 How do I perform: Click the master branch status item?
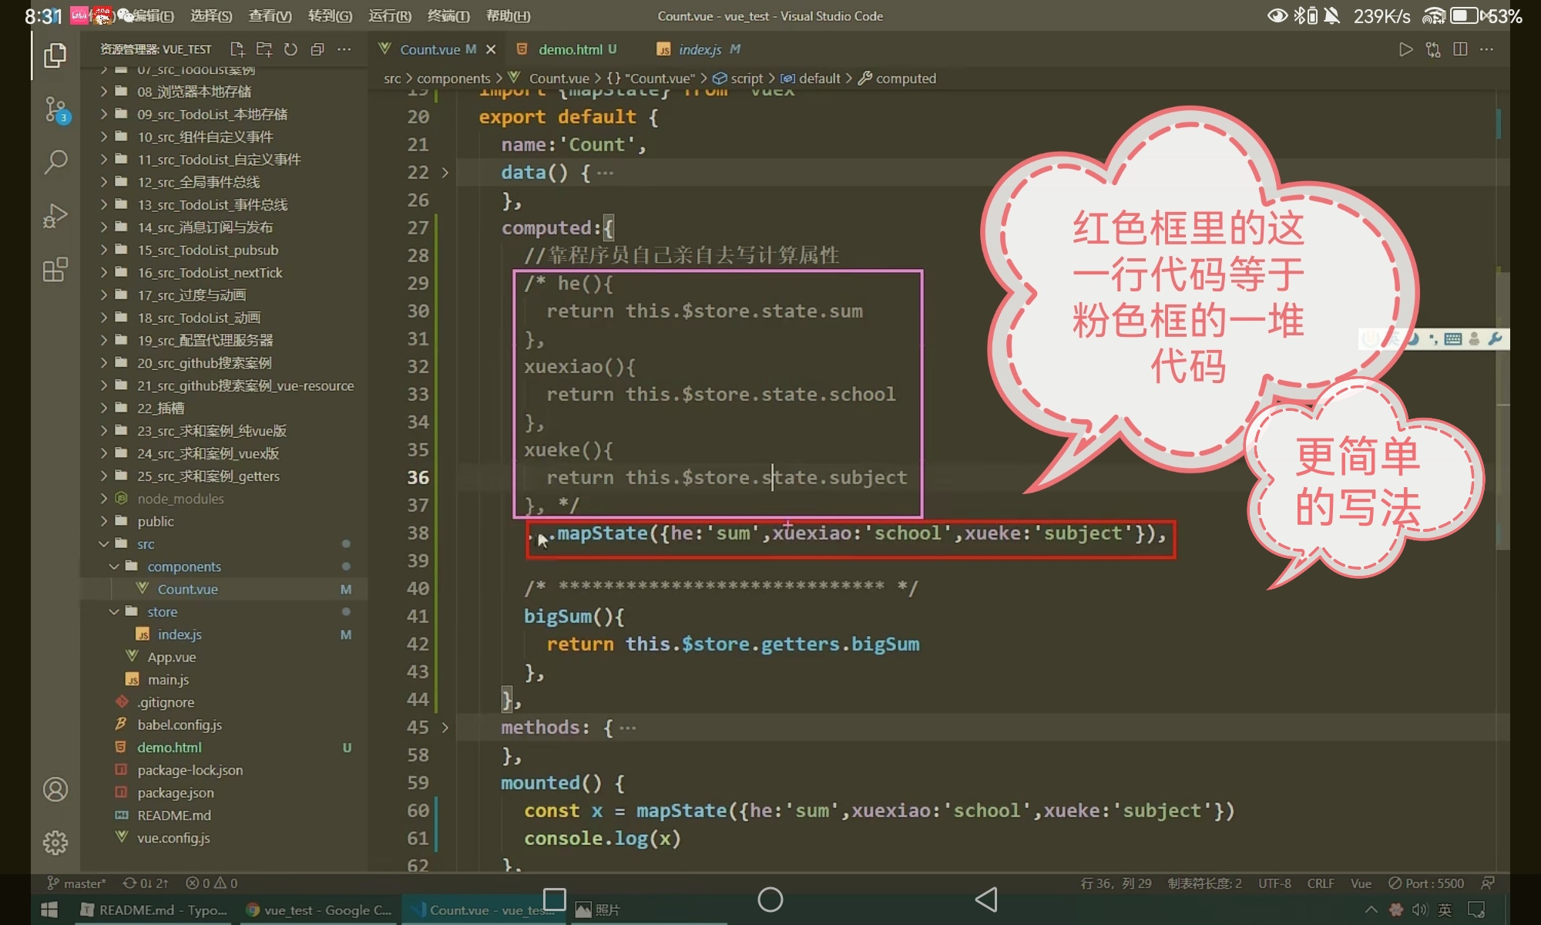click(77, 883)
